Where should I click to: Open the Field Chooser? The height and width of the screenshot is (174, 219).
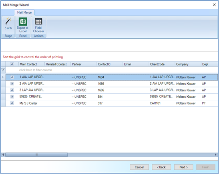38,25
